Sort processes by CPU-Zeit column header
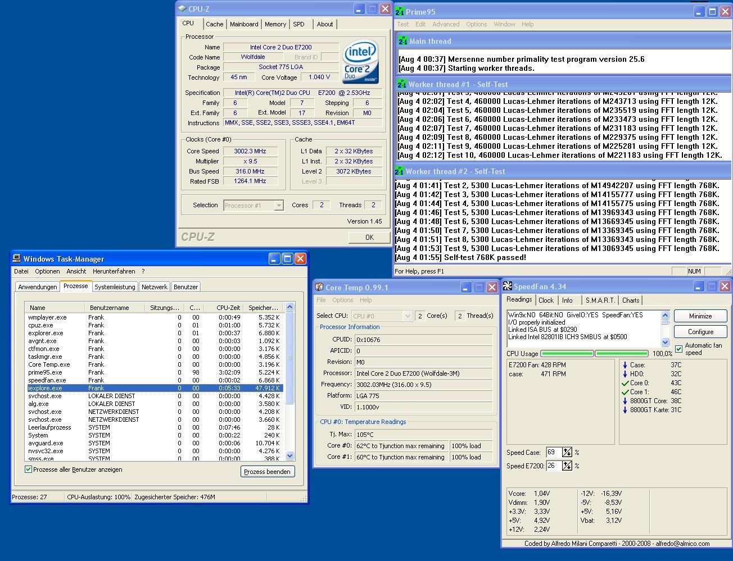The width and height of the screenshot is (733, 561). coord(224,308)
